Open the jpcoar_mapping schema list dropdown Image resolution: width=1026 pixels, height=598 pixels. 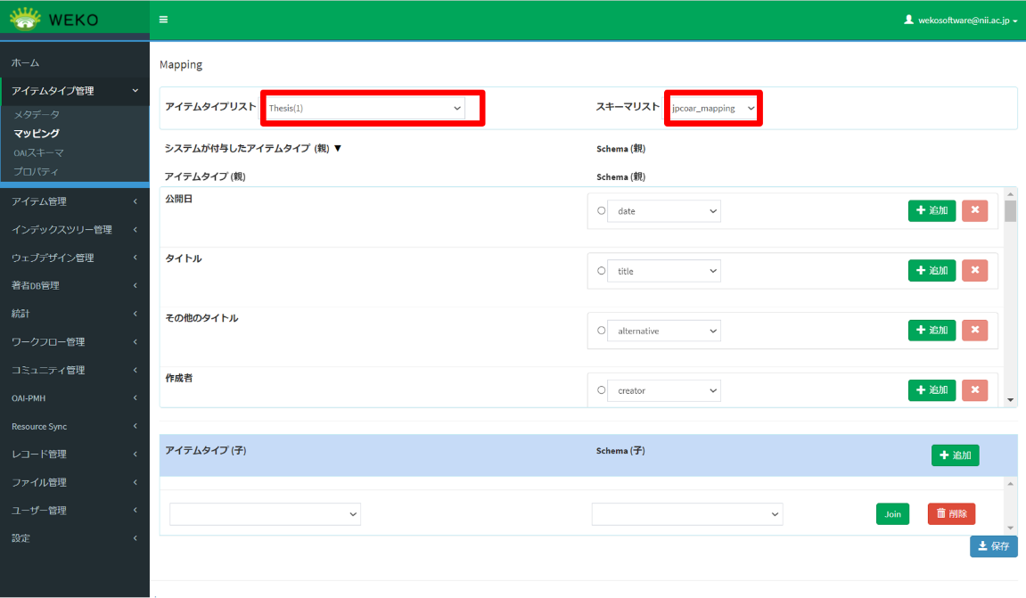click(x=713, y=108)
